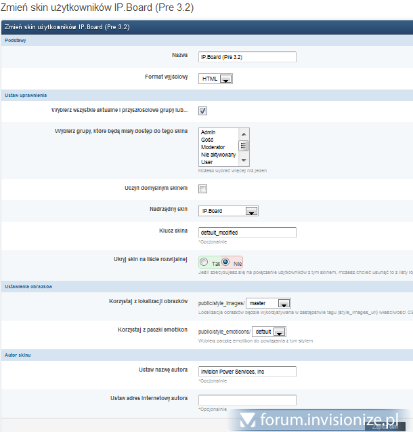Click the Ustaw nazwę autora field
Screen dimensions: 413x432
click(247, 372)
